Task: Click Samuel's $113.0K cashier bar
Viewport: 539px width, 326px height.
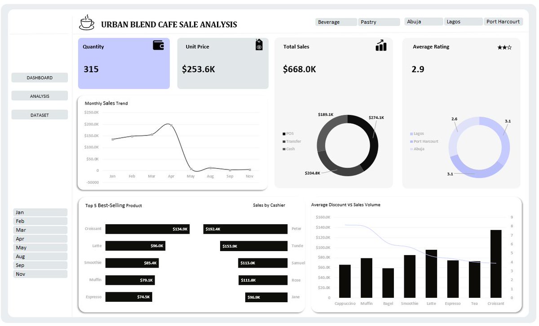Action: (263, 263)
